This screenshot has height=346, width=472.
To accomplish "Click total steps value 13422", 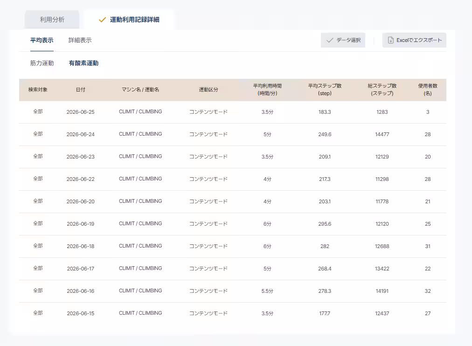I will pos(382,269).
